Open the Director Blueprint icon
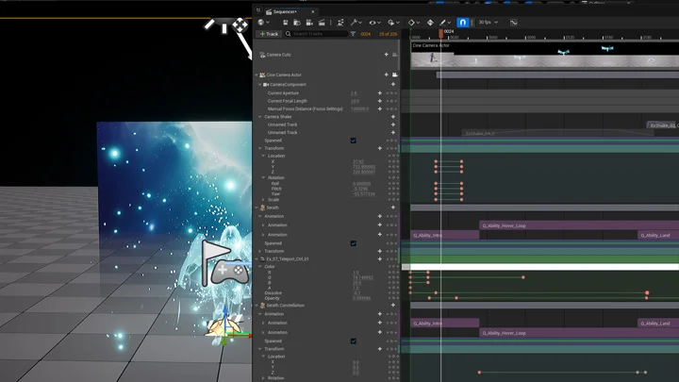The height and width of the screenshot is (382, 679). click(x=340, y=23)
